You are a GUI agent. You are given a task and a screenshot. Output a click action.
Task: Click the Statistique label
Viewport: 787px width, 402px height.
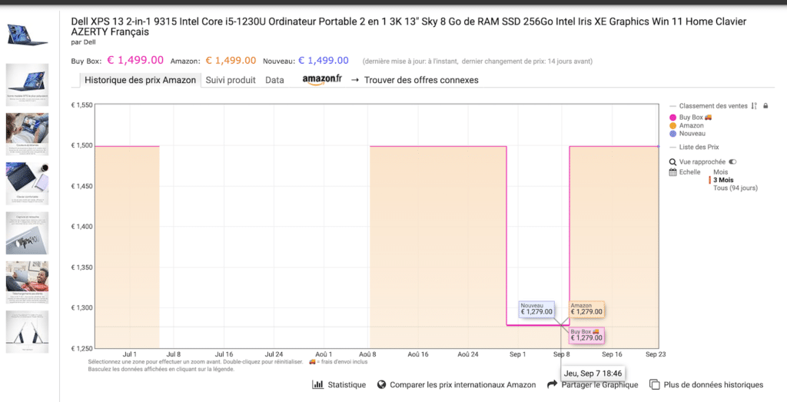point(347,385)
